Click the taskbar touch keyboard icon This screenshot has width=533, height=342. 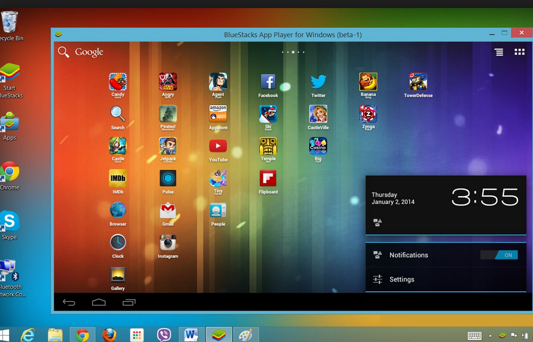point(474,336)
